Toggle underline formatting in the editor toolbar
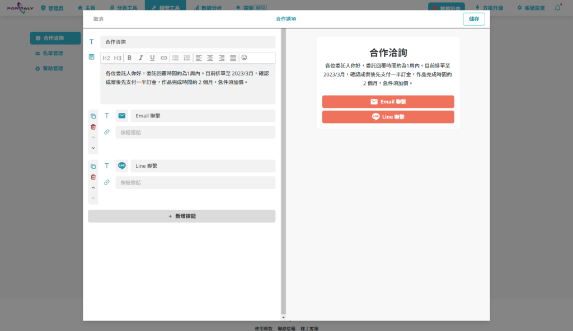 pos(152,58)
